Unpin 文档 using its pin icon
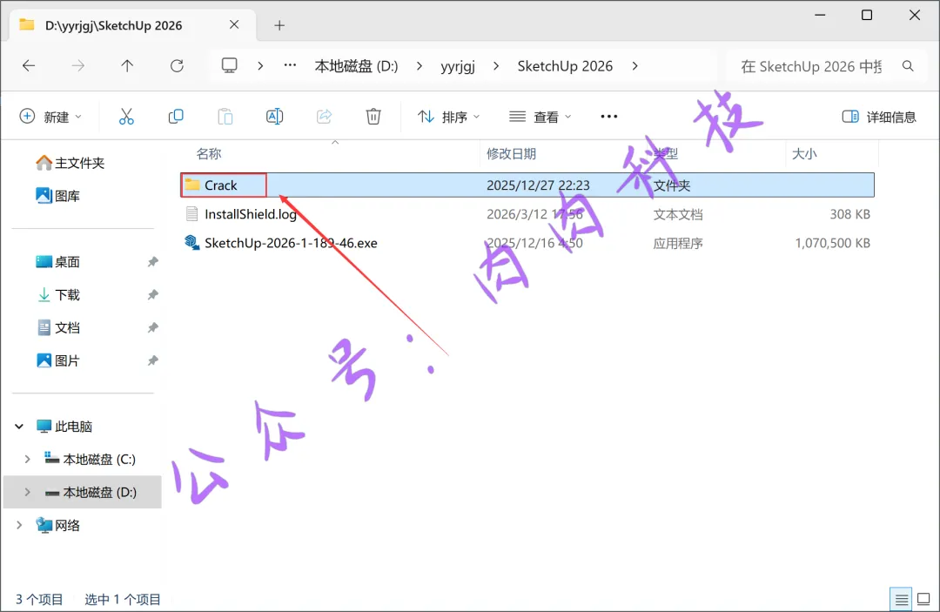940x612 pixels. (153, 328)
